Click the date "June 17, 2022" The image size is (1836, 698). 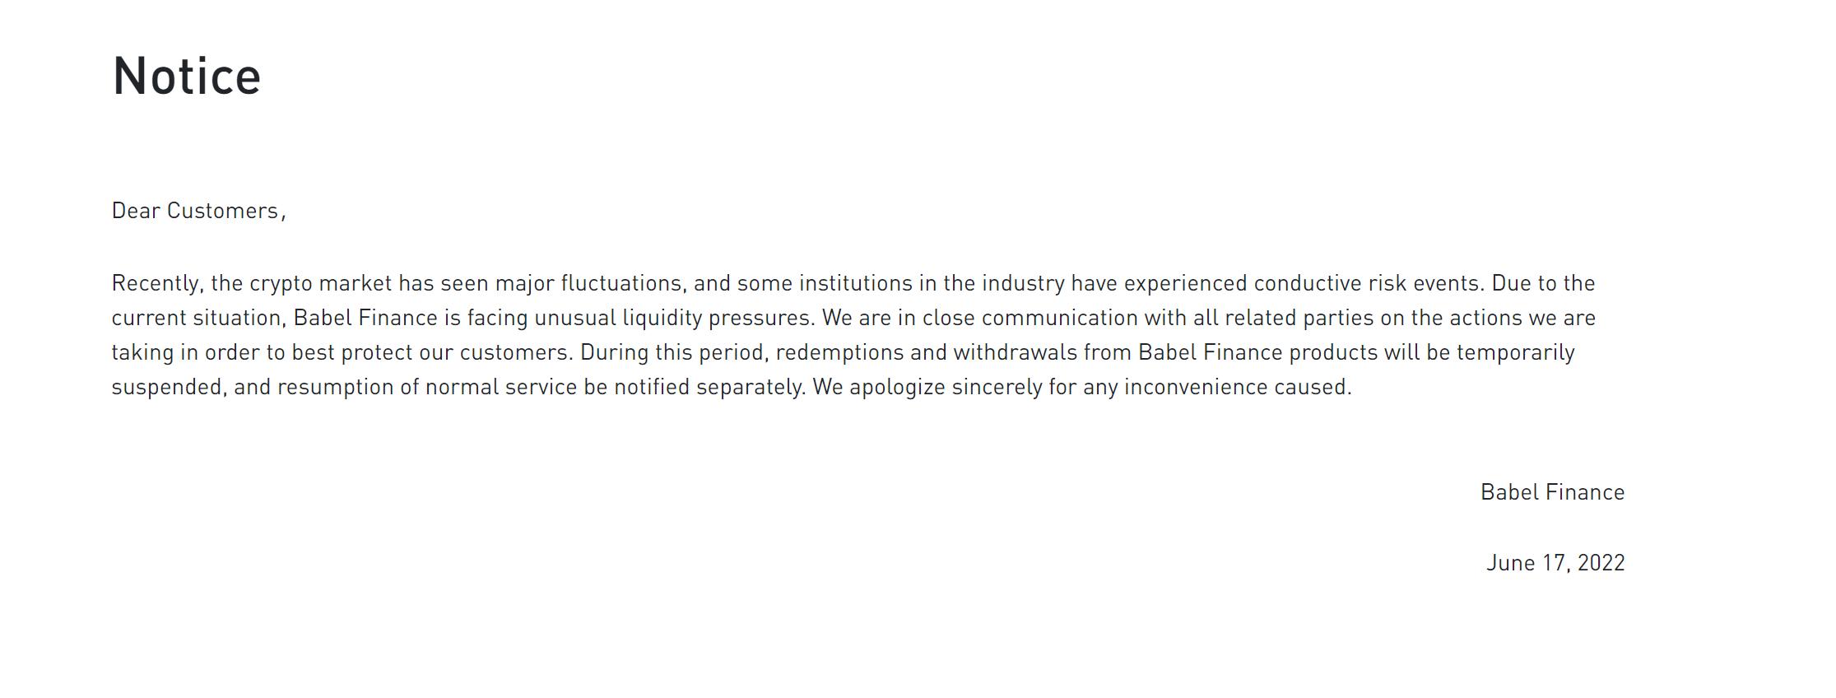click(1555, 563)
